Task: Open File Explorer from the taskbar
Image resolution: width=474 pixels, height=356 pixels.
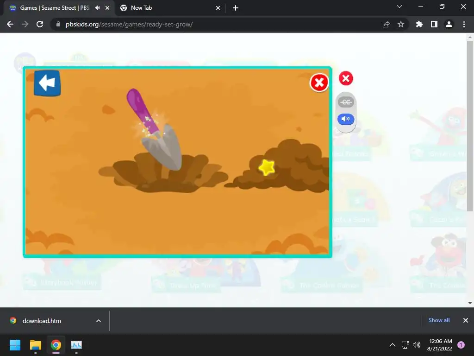Action: click(x=35, y=345)
